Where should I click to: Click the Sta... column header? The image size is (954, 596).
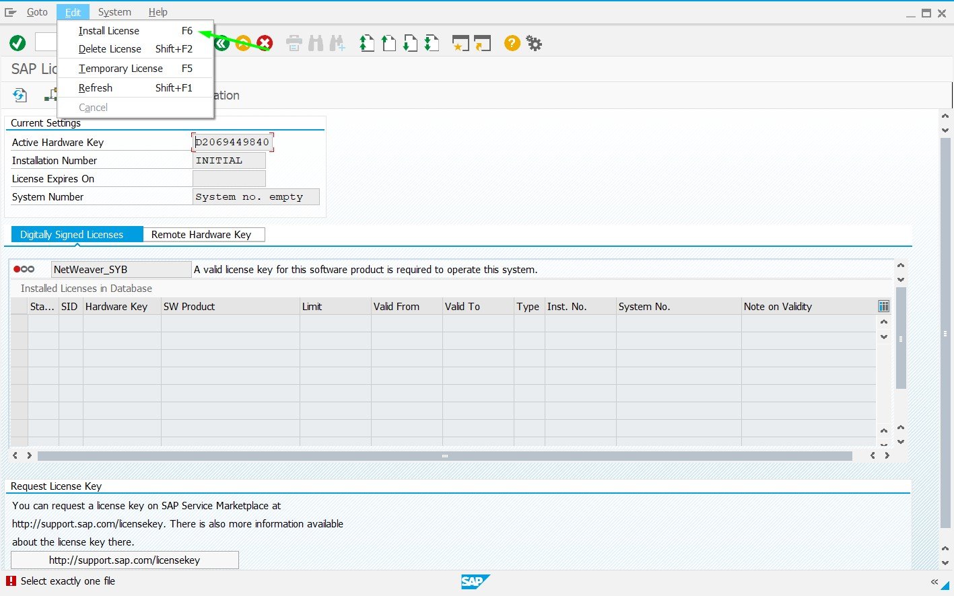pos(43,306)
